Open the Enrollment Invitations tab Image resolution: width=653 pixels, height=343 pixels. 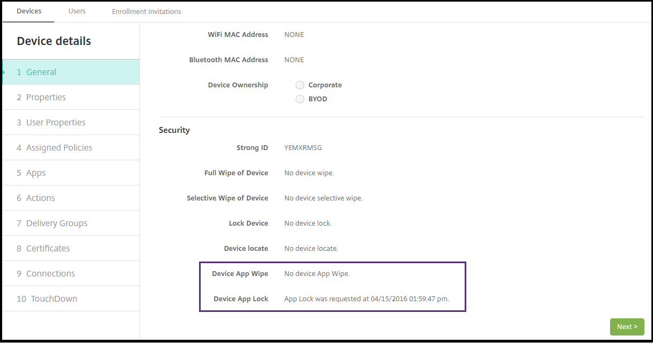(146, 11)
